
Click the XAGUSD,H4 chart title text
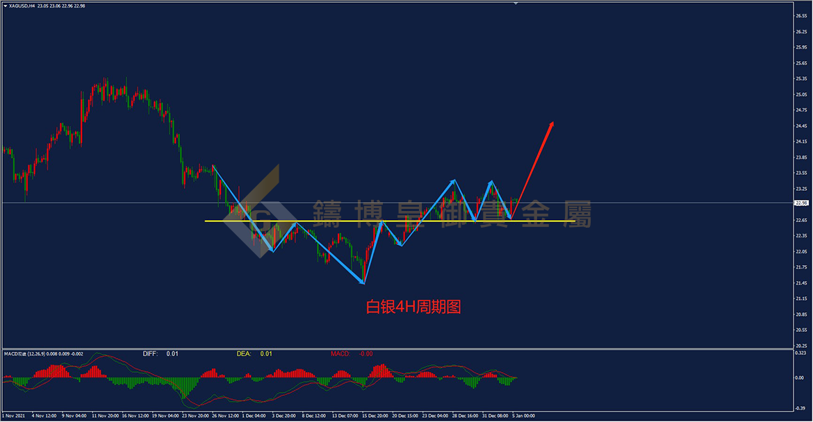pos(22,6)
